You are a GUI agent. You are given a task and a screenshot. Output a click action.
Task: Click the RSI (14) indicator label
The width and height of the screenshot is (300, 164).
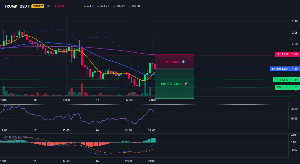9,106
